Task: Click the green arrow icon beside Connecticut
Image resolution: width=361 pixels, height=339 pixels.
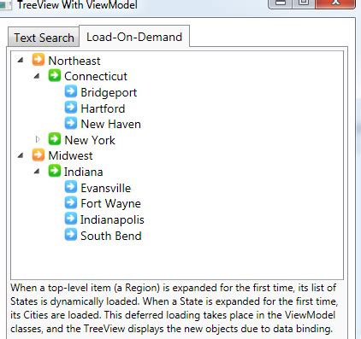Action: 55,75
